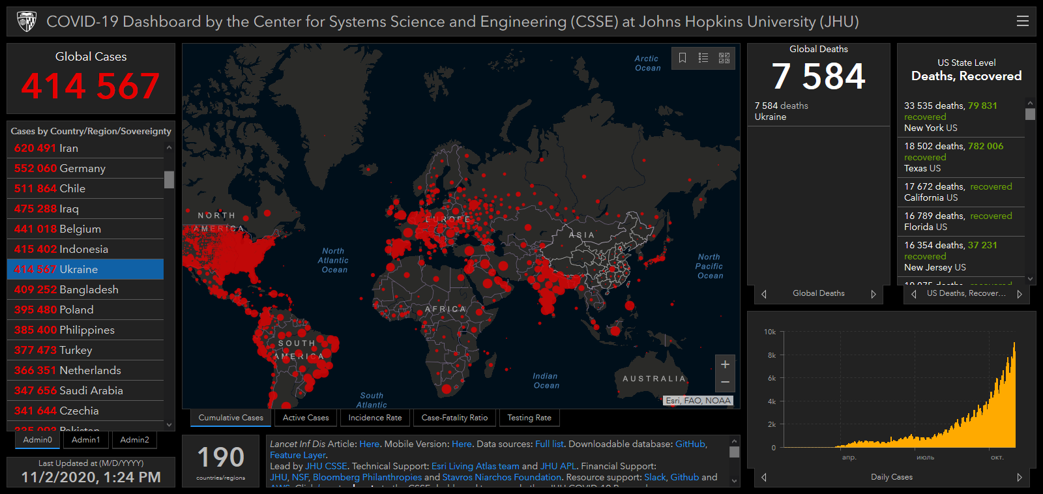Viewport: 1043px width, 494px height.
Task: Open the map bookmarks icon
Action: (x=683, y=58)
